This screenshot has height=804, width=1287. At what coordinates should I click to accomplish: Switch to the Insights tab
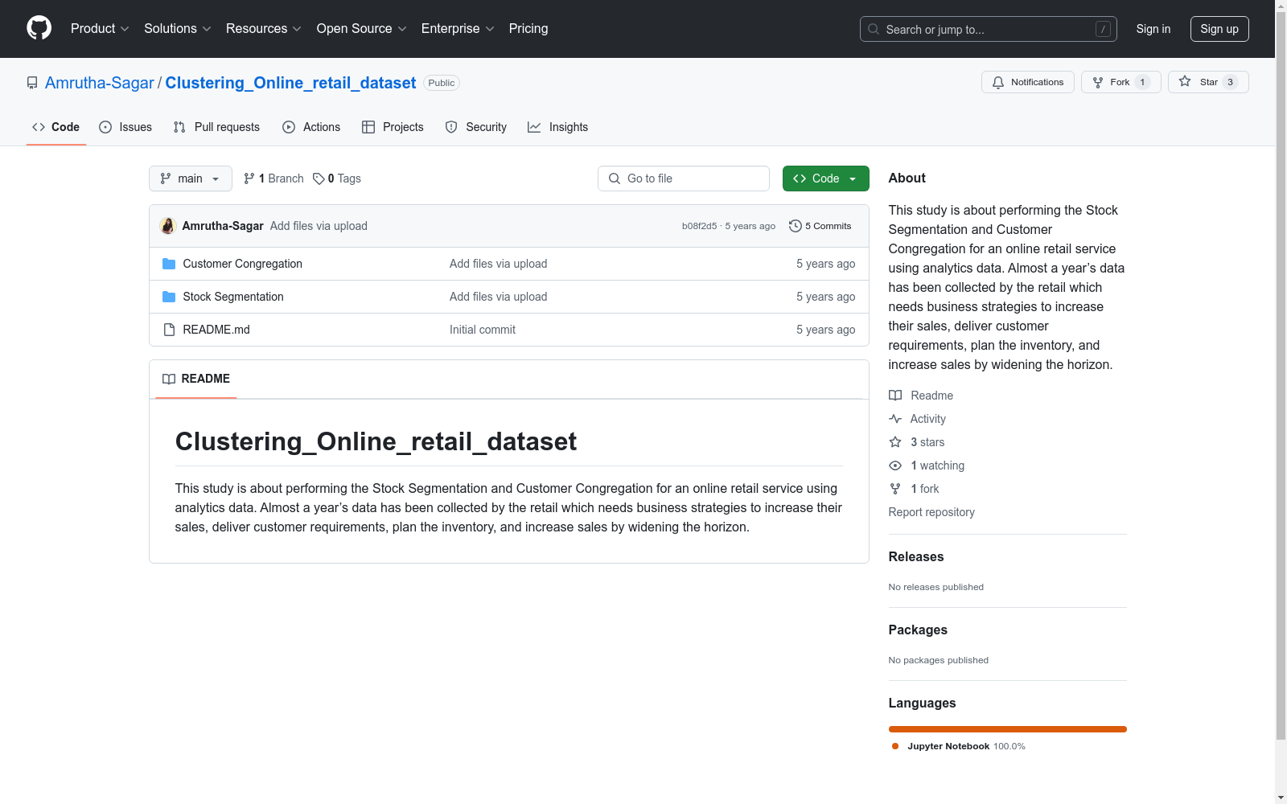click(558, 127)
